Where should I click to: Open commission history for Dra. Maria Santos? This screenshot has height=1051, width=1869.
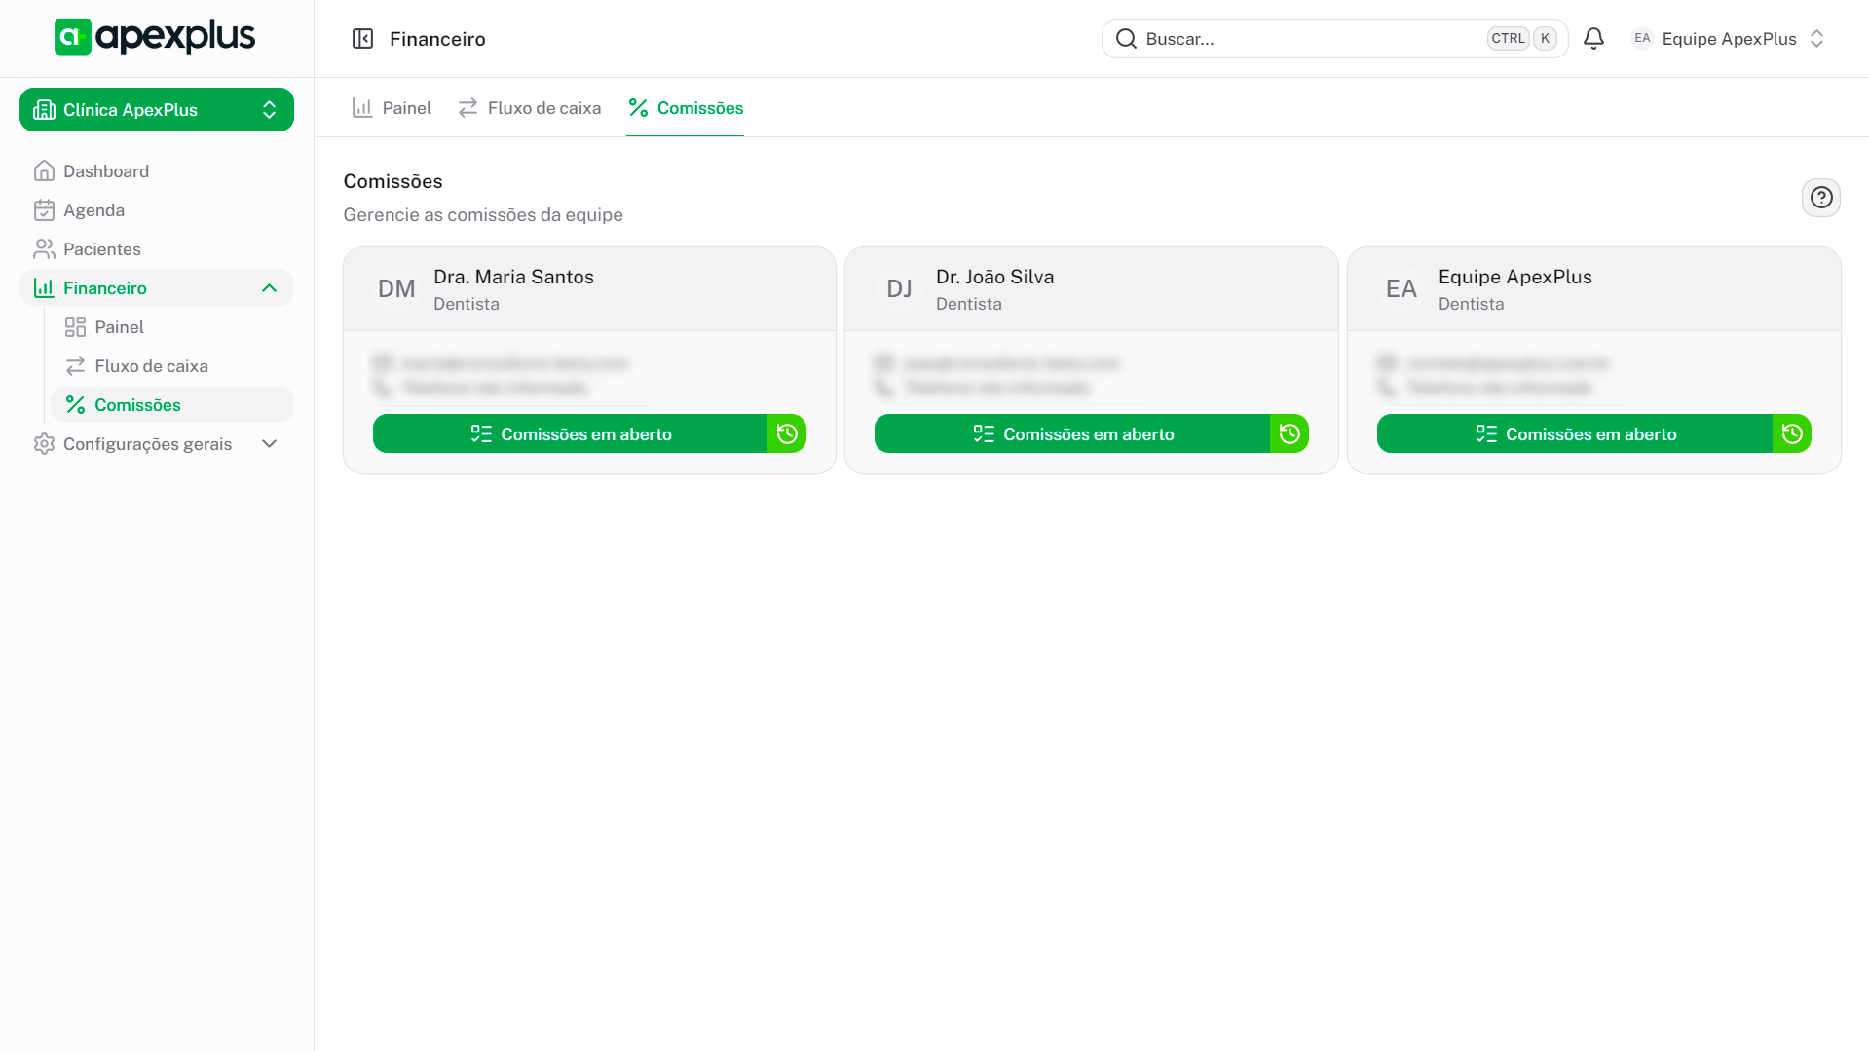point(787,434)
